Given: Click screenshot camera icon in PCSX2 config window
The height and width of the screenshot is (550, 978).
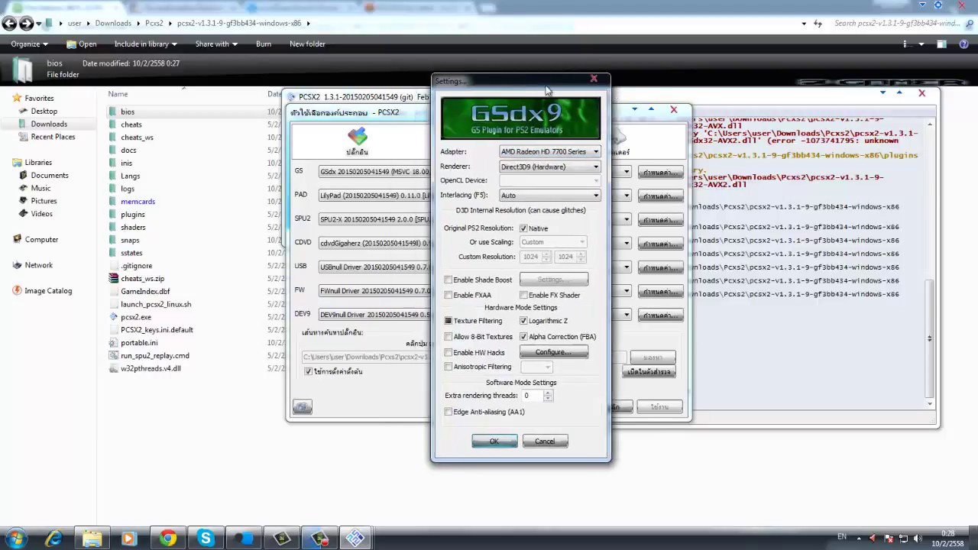Looking at the screenshot, I should pos(303,407).
